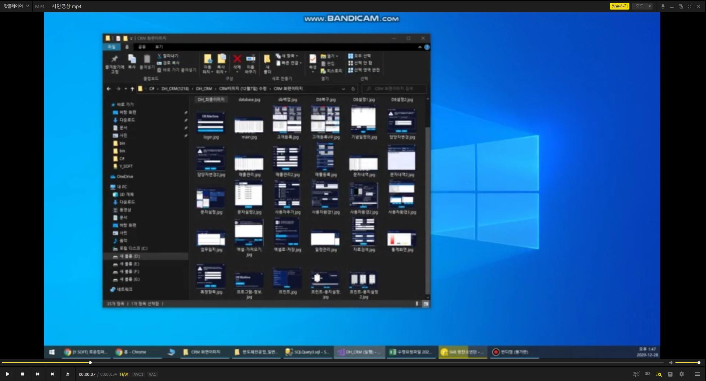This screenshot has width=706, height=381.
Task: Skip to the previous file
Action: tap(38, 374)
